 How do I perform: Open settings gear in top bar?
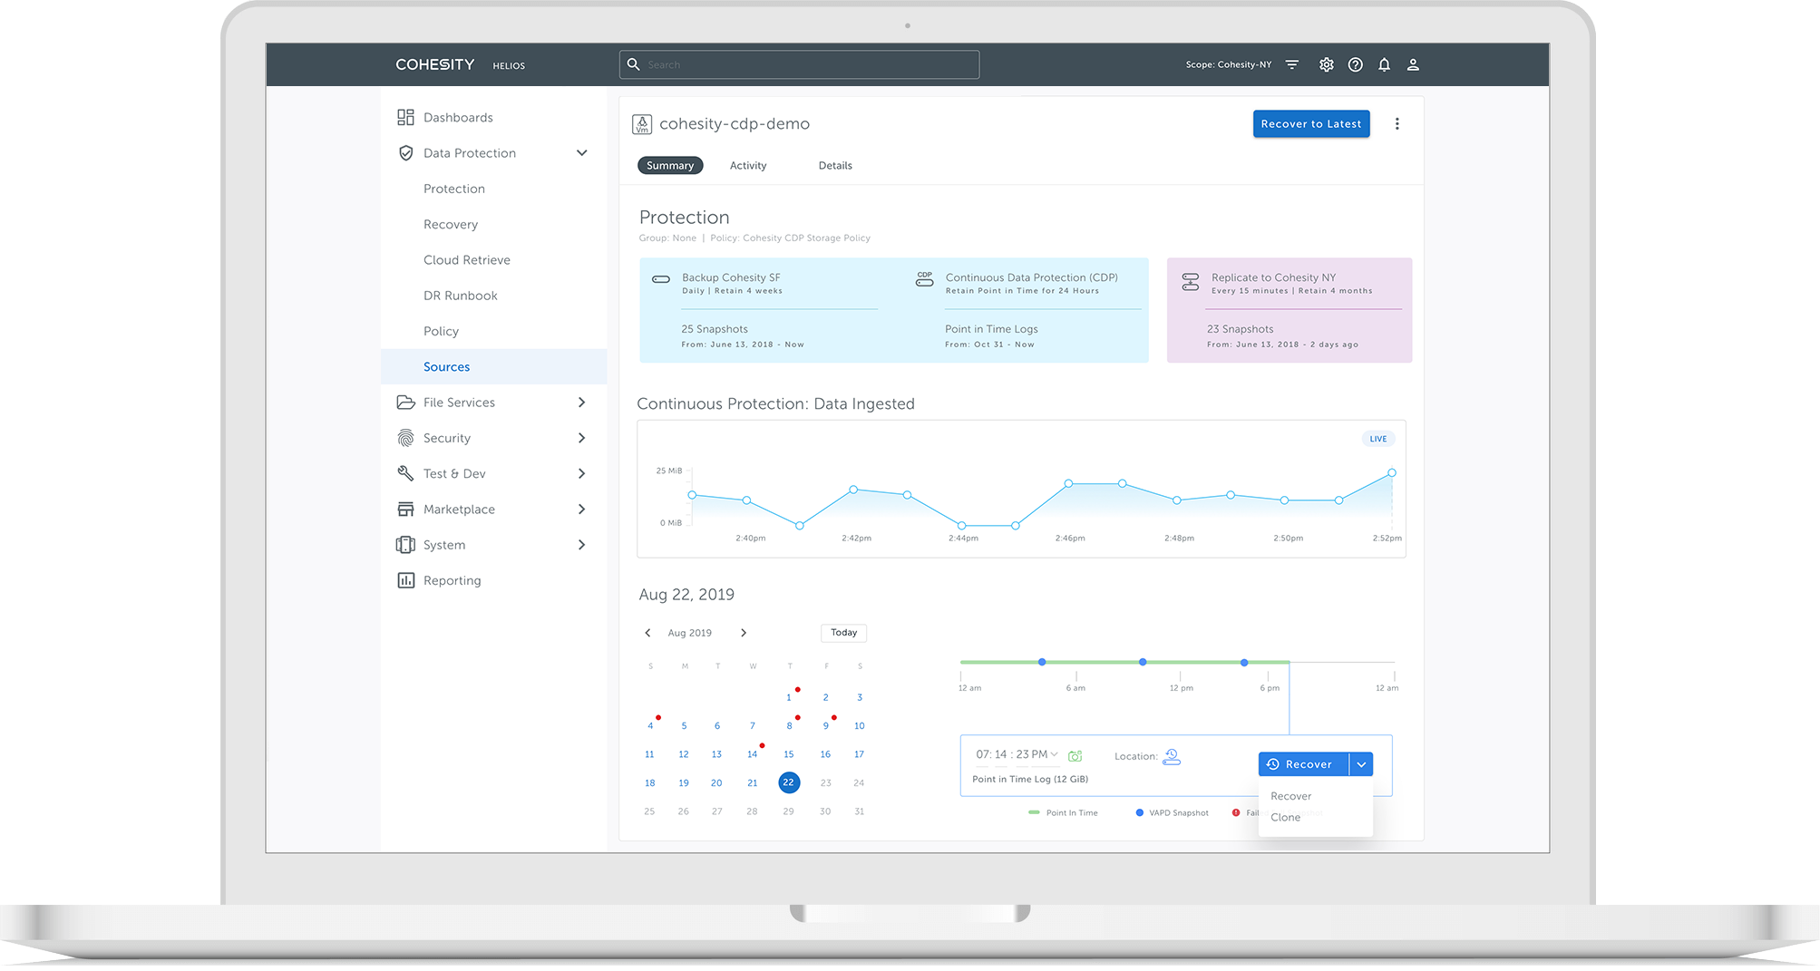coord(1327,64)
